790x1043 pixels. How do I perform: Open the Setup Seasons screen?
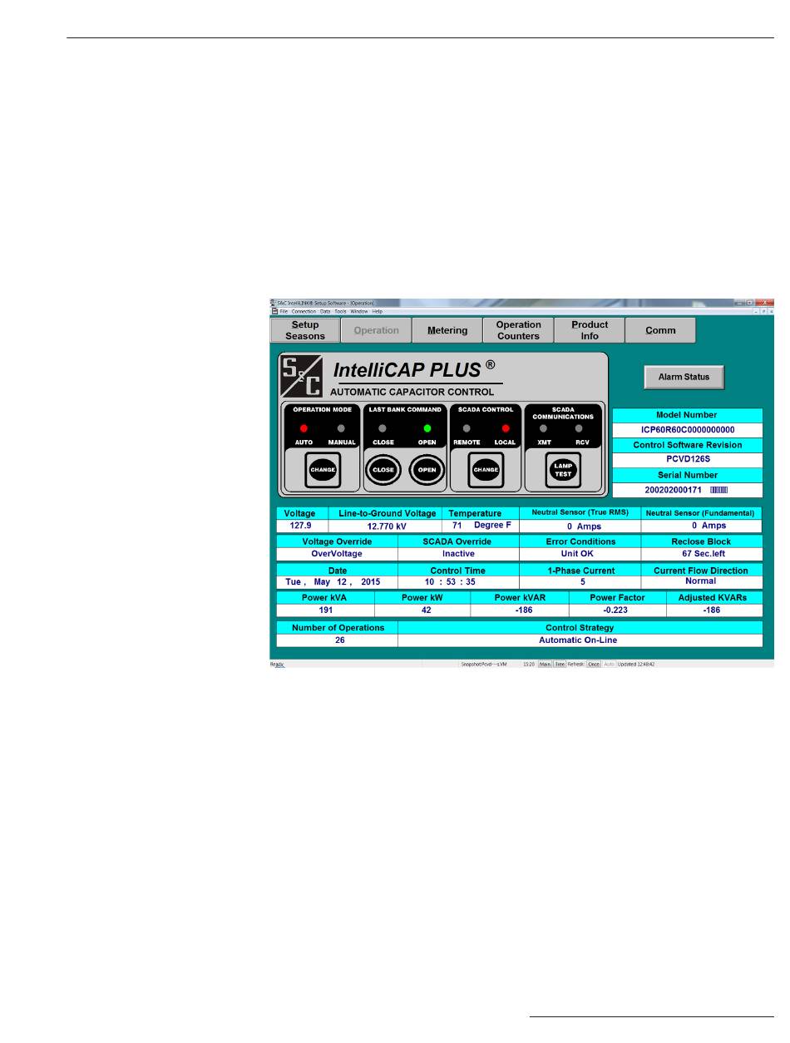[305, 330]
